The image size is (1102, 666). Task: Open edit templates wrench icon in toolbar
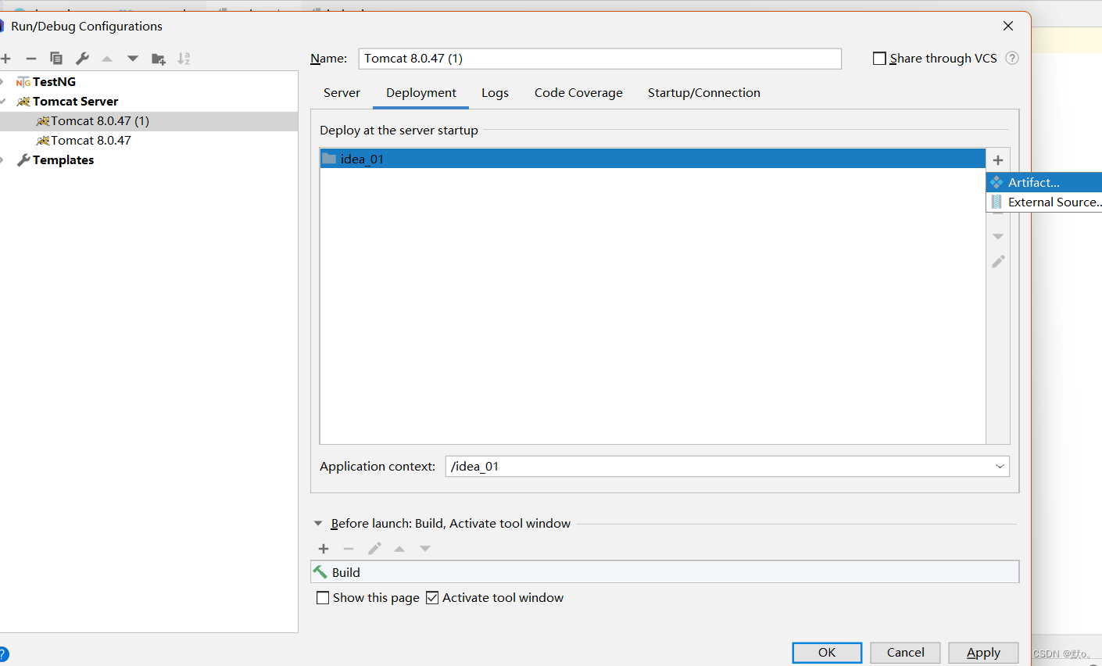(x=82, y=59)
